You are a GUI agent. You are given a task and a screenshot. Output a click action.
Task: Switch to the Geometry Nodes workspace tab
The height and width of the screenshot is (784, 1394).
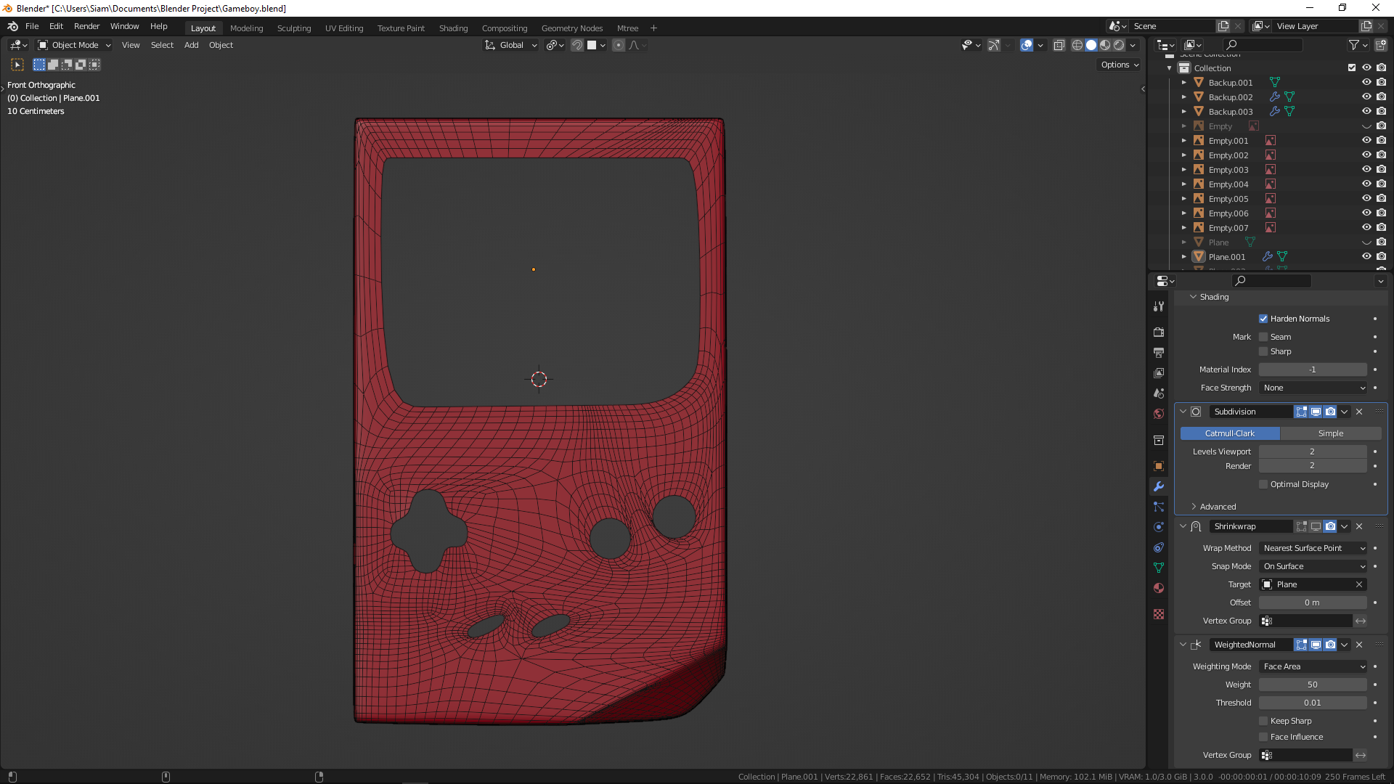coord(572,28)
